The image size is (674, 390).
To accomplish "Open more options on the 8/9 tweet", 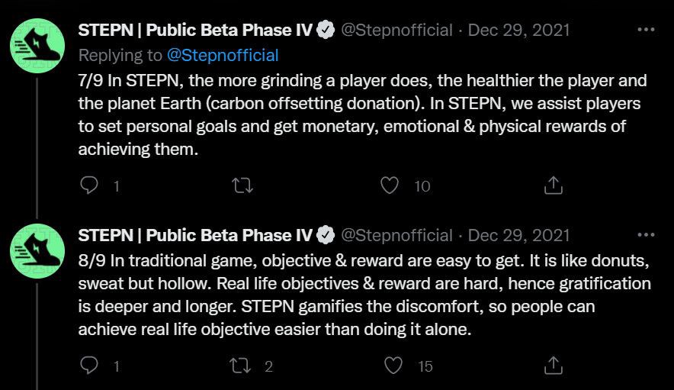I will [x=645, y=234].
